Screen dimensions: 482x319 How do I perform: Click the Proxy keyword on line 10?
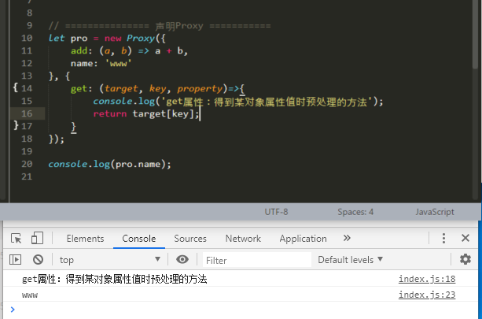click(141, 38)
